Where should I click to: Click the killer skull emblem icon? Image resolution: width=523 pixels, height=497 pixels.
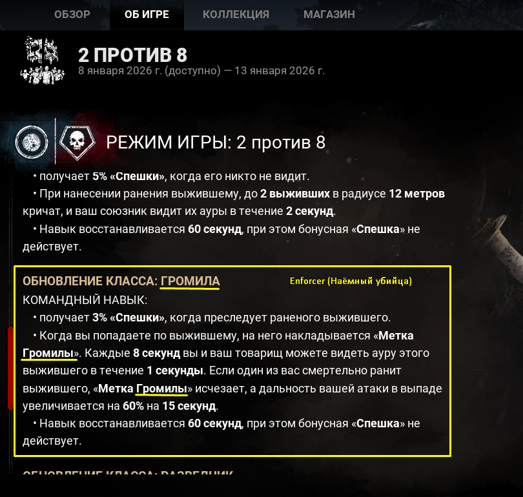pos(77,143)
